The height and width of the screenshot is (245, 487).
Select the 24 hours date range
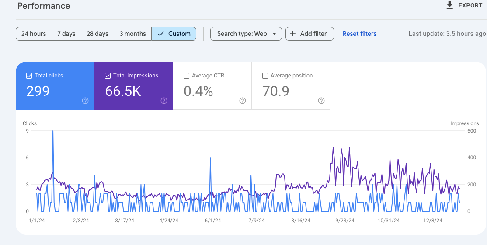[34, 34]
